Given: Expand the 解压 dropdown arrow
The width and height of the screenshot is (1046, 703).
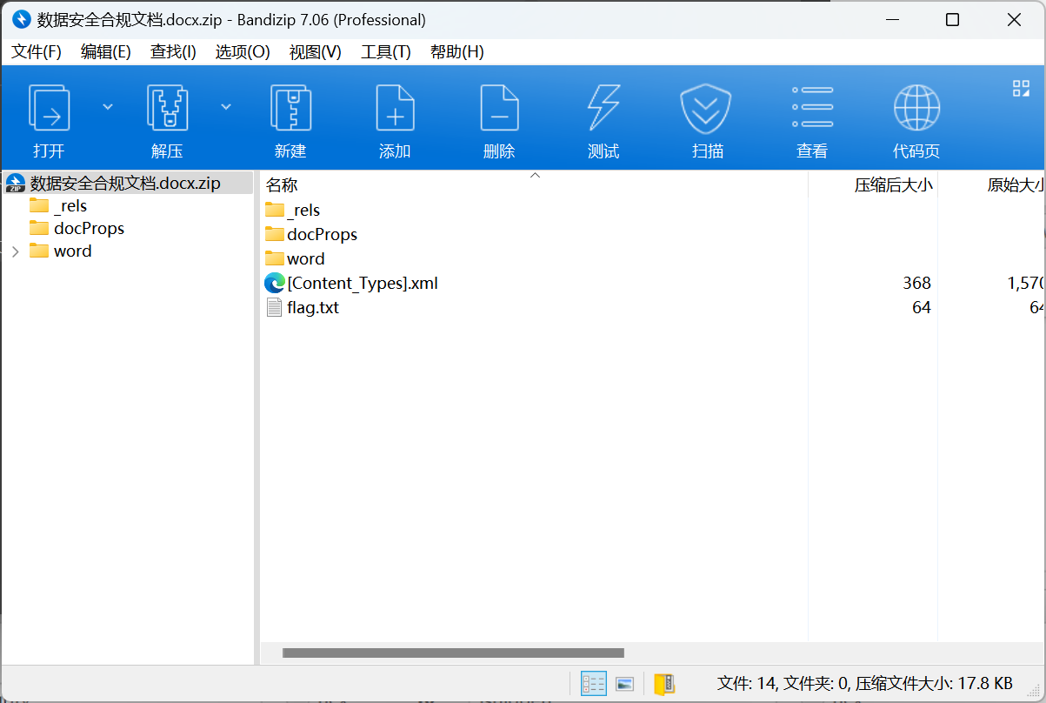Looking at the screenshot, I should [226, 106].
